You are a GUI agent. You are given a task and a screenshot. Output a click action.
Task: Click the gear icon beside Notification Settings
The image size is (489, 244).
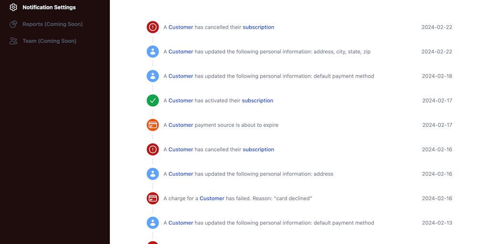tap(13, 8)
